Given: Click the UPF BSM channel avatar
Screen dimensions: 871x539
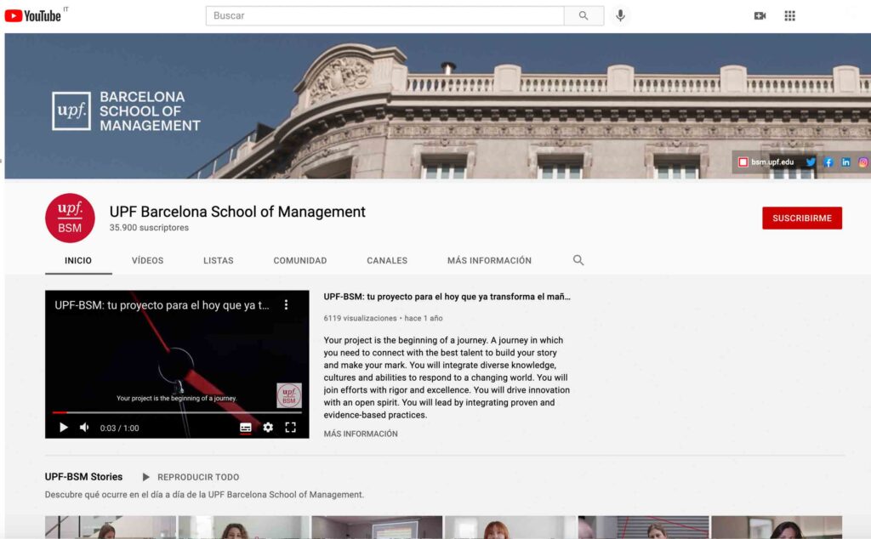Looking at the screenshot, I should pos(70,218).
